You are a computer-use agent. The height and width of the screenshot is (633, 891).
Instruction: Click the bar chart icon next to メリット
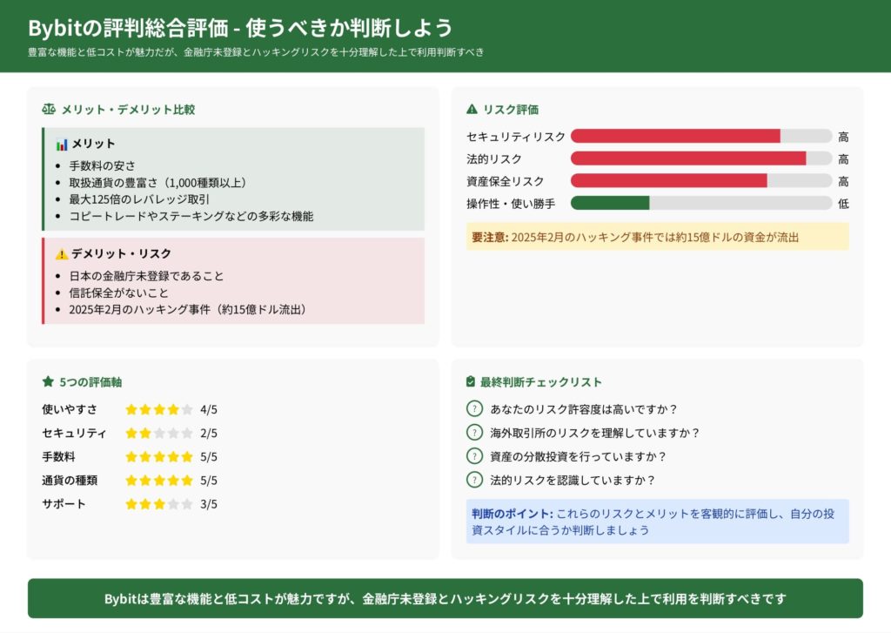pos(62,144)
